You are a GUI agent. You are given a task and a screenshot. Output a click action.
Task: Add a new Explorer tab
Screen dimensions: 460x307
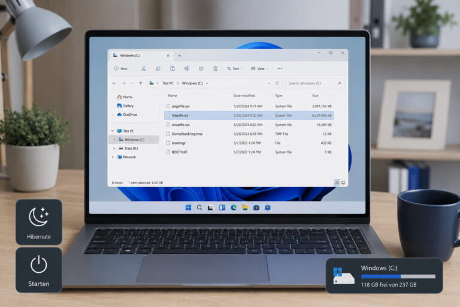[x=179, y=56]
